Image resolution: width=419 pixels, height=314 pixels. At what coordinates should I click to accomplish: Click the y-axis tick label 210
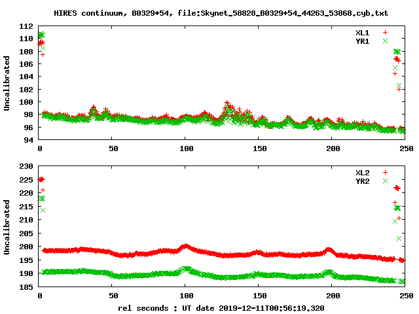pos(26,220)
